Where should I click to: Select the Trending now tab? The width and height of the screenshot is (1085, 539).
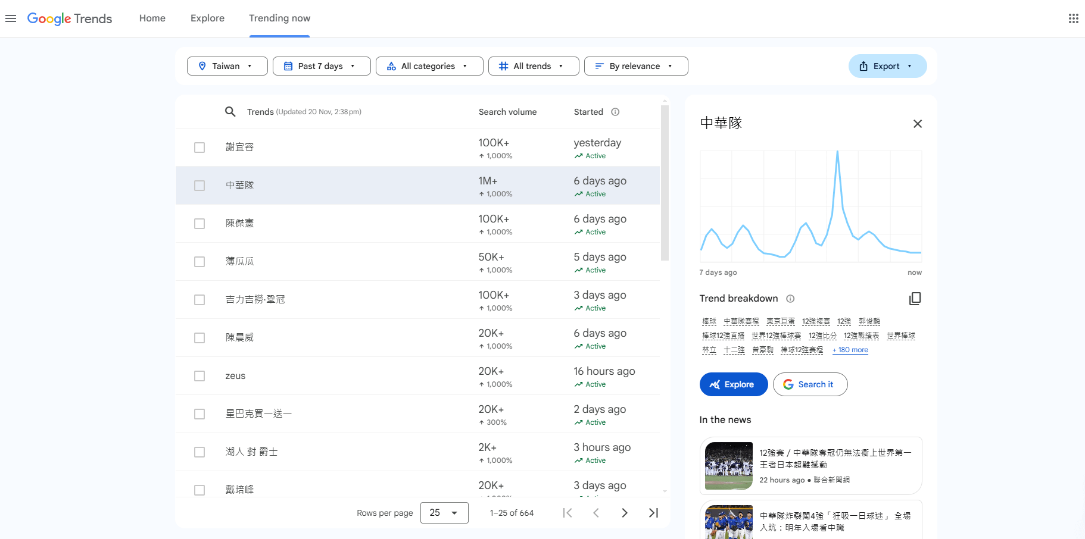point(279,18)
